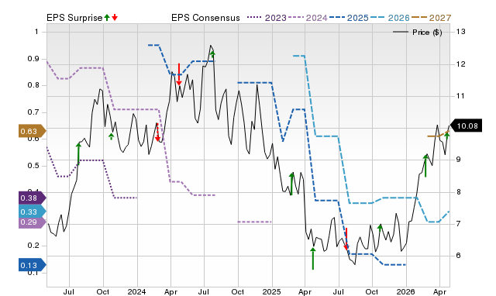Screen dimensions: 496x296
Task: Click the black 10.08 current price tag
Action: pyautogui.click(x=466, y=126)
